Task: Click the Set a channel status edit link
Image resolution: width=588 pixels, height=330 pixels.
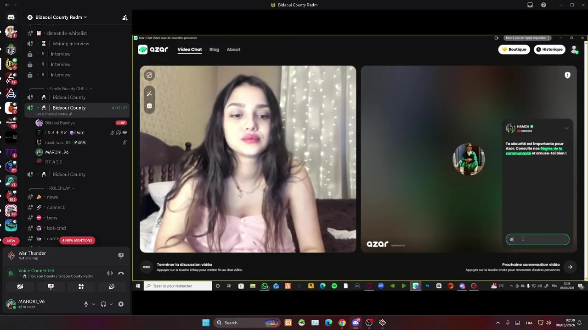Action: coord(54,114)
